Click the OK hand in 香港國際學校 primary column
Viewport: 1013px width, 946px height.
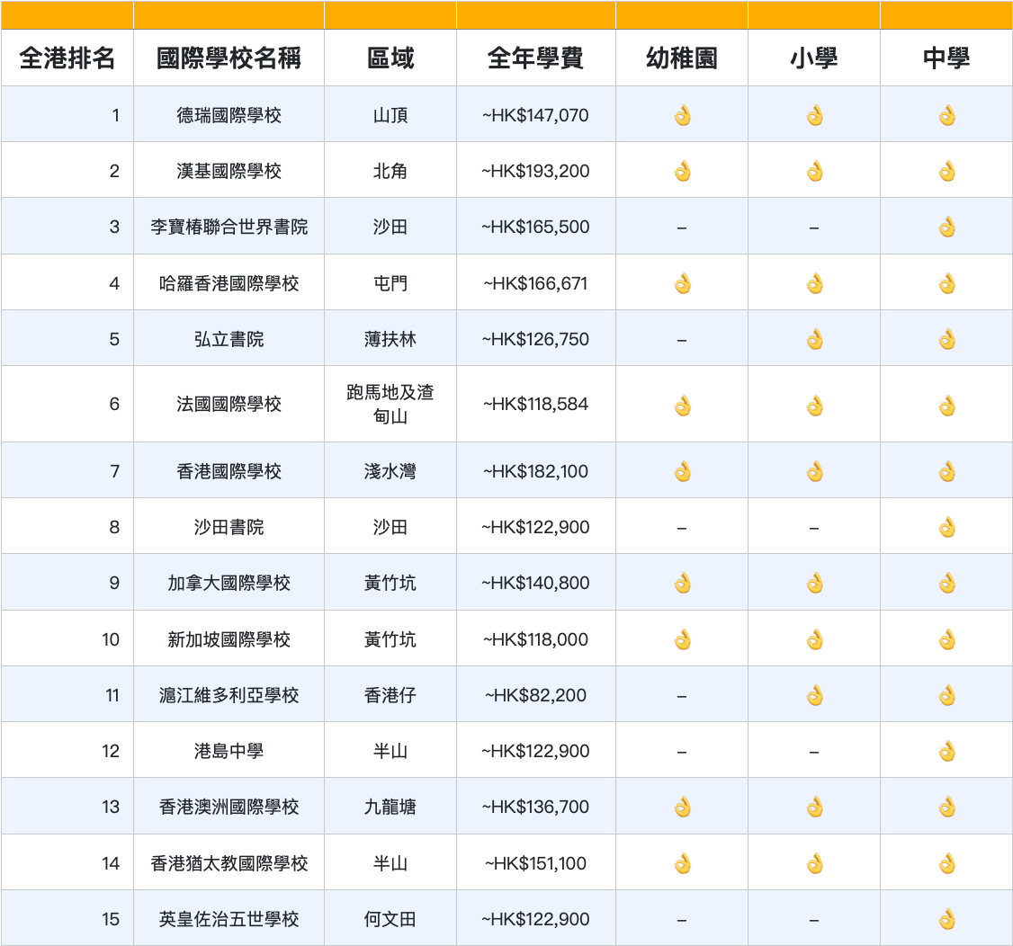coord(815,472)
